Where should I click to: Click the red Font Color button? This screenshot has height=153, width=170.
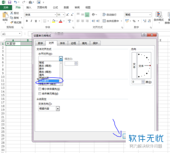60,21
